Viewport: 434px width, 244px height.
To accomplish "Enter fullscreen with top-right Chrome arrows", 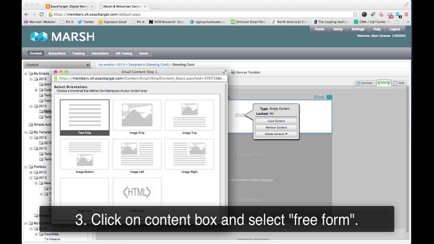I will pyautogui.click(x=407, y=4).
